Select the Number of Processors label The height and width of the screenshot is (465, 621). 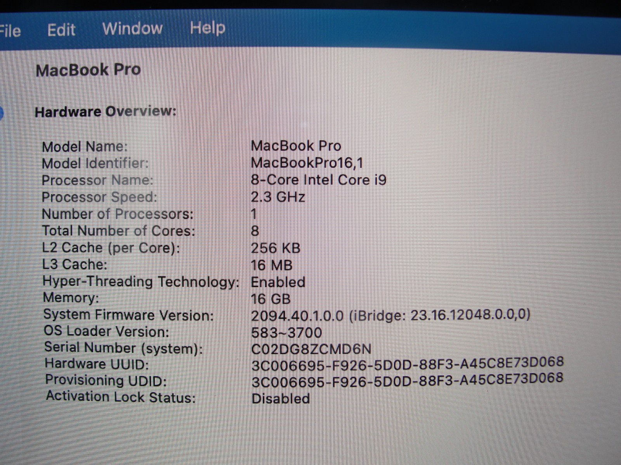click(x=117, y=214)
